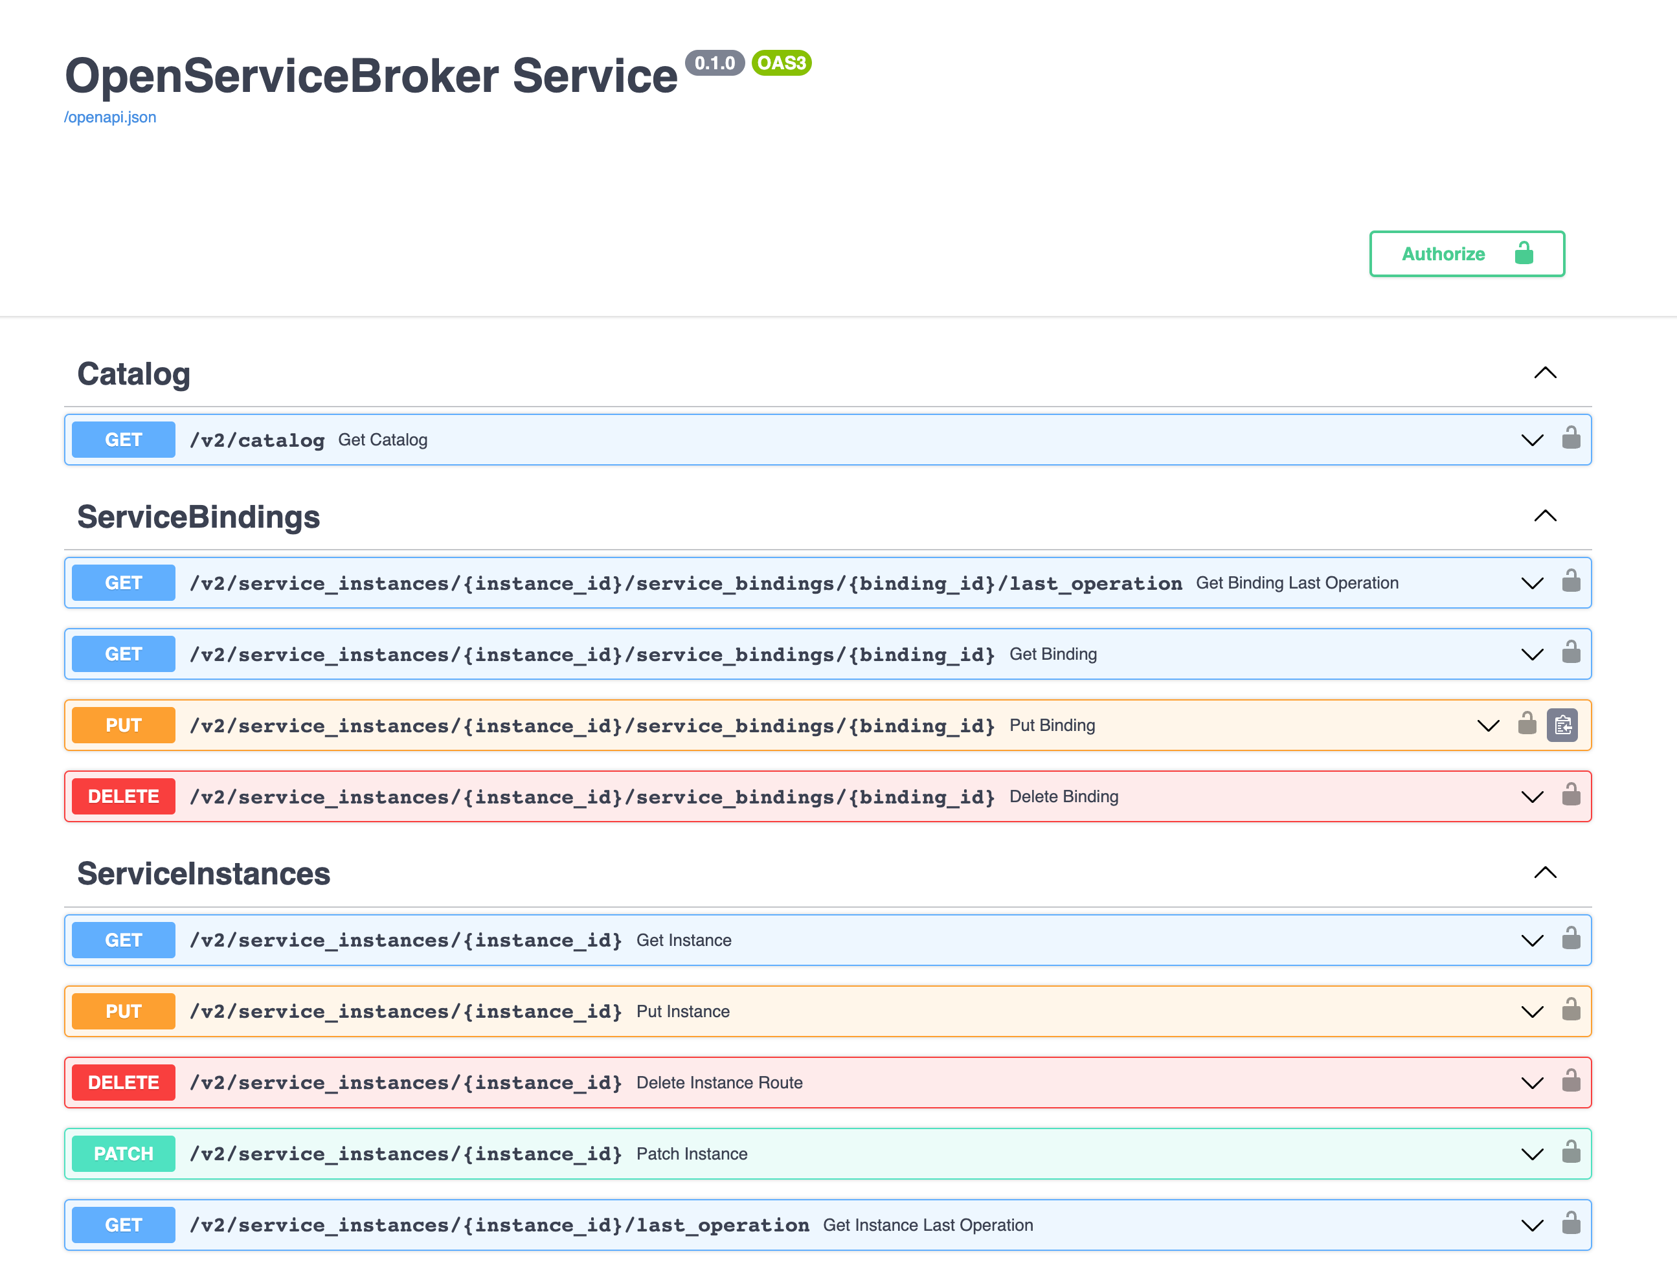Click the Catalog section heading
The height and width of the screenshot is (1269, 1677).
(x=133, y=374)
